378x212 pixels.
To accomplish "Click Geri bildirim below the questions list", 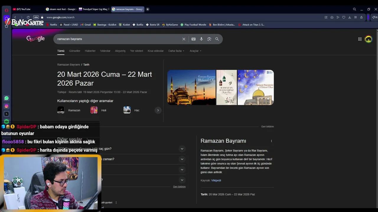I will (x=179, y=187).
